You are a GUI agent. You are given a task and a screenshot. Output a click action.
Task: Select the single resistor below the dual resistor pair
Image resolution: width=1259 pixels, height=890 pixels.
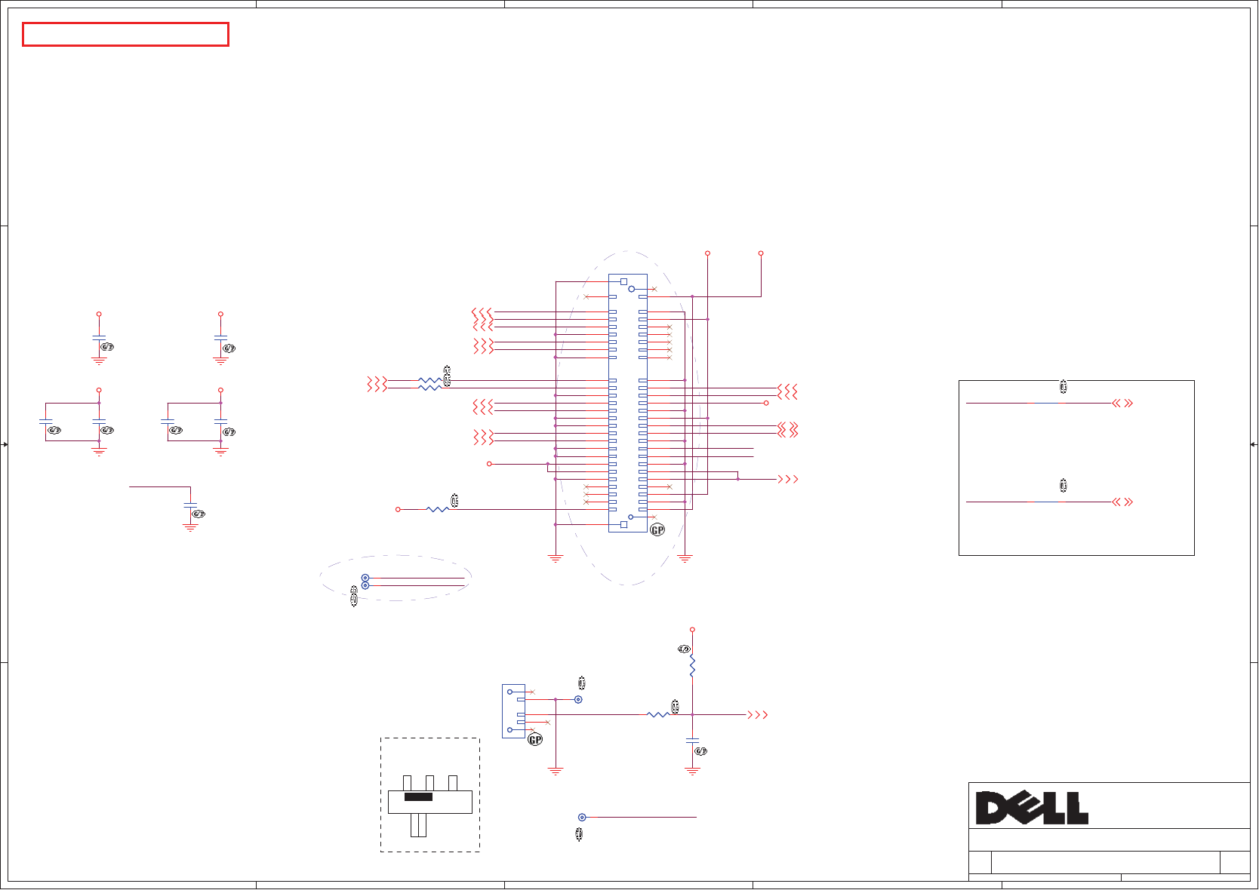pyautogui.click(x=438, y=509)
